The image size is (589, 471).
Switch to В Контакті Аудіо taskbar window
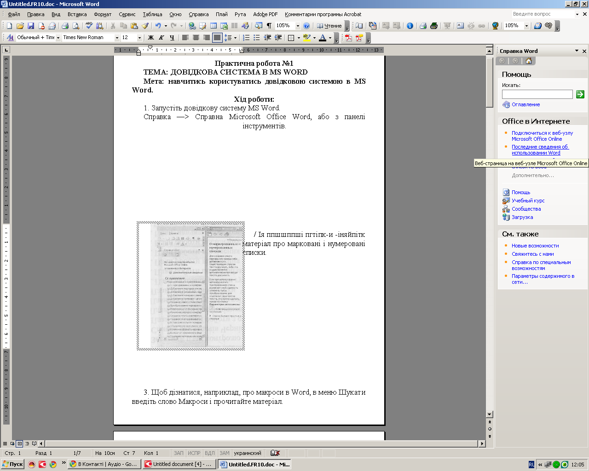[103, 464]
